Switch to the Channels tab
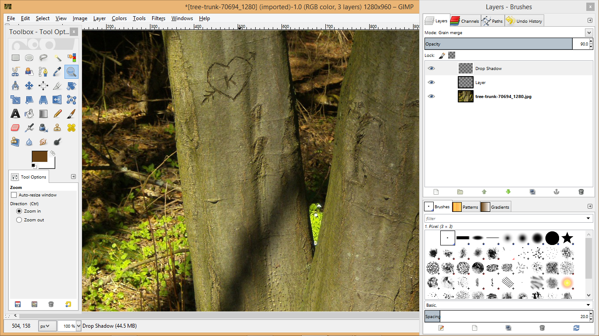 coord(465,20)
